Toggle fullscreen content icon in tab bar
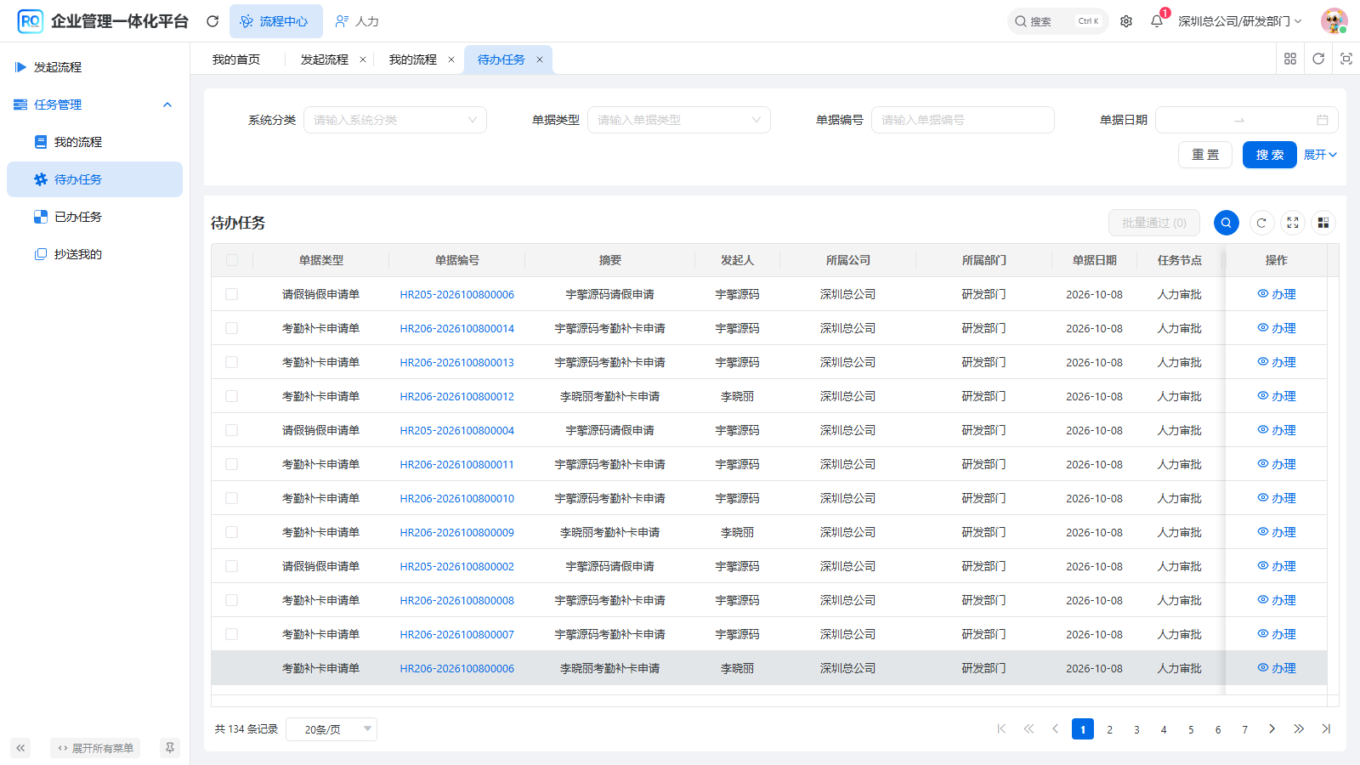1360x765 pixels. pos(1346,59)
